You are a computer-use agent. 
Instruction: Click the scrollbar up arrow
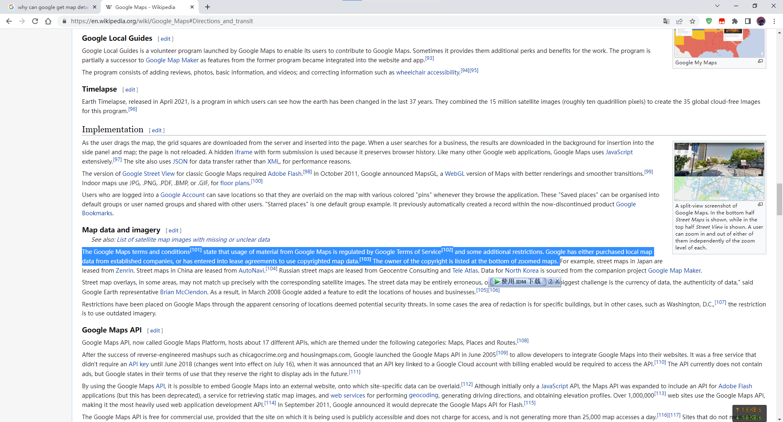point(779,32)
